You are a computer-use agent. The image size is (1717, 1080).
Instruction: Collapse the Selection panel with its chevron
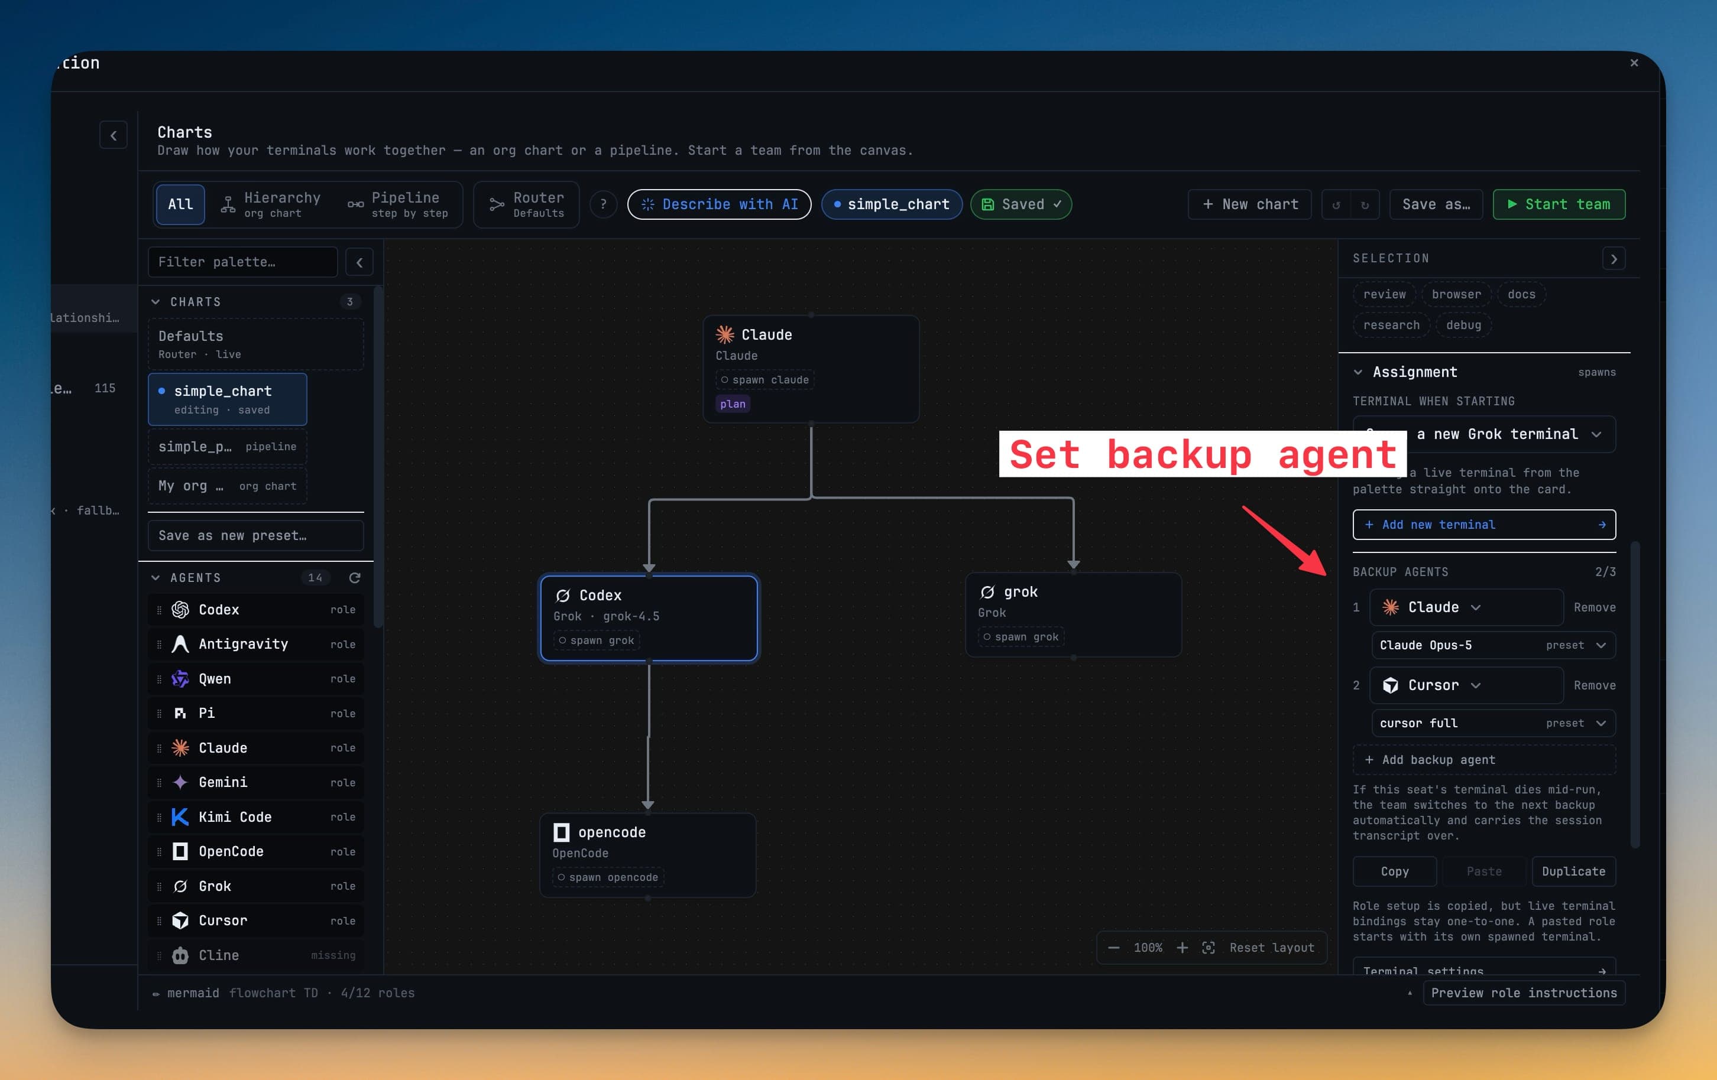1614,259
